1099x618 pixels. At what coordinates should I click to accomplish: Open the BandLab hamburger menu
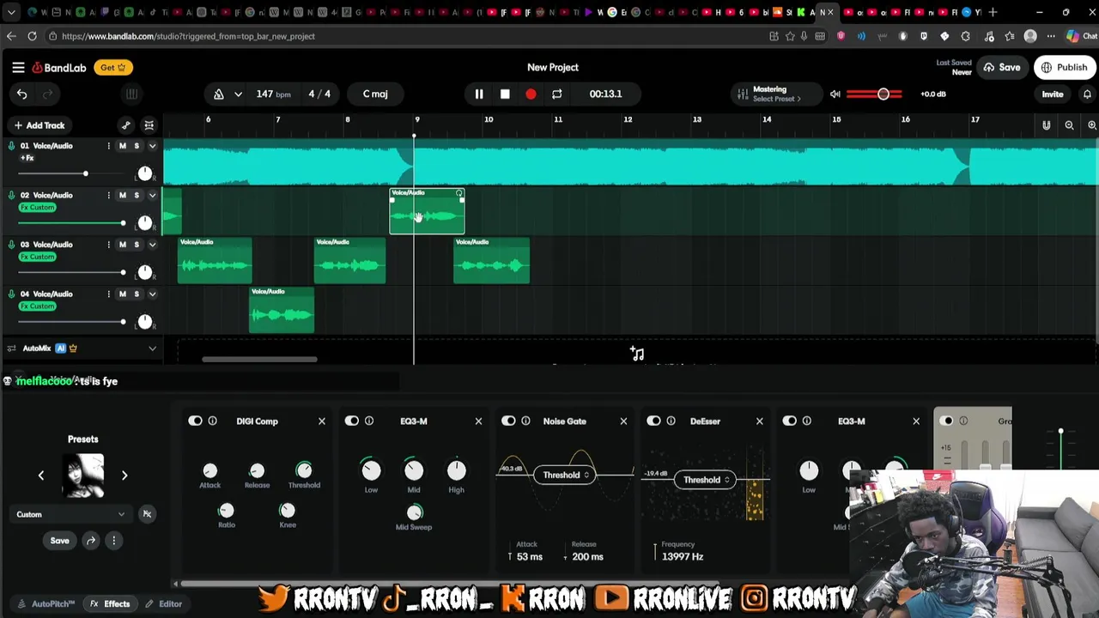[x=18, y=67]
